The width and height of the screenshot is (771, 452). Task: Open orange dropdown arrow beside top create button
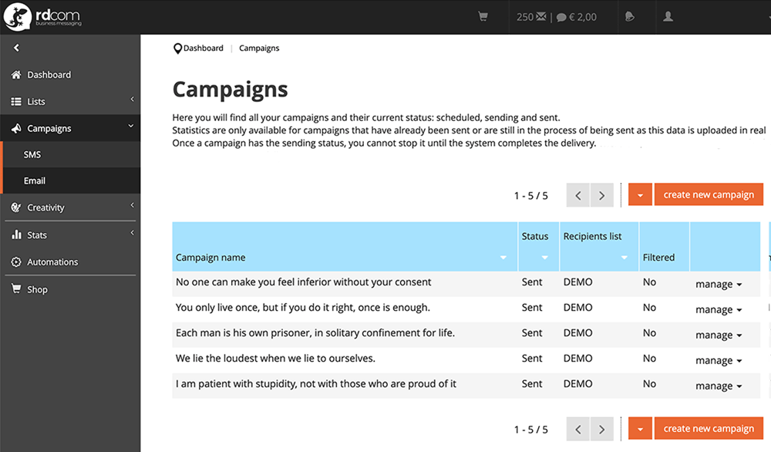(640, 195)
